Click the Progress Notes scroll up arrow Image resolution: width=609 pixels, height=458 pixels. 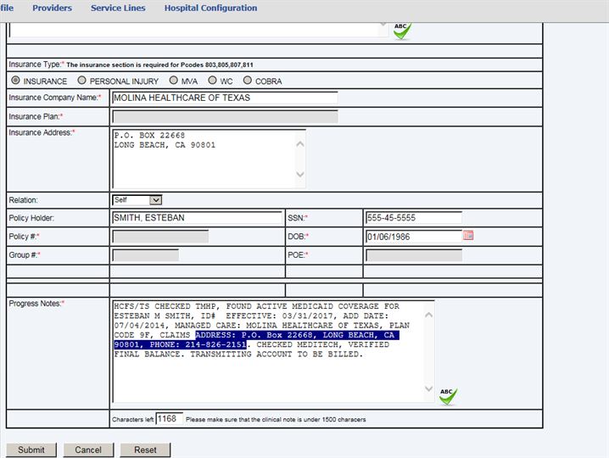tap(428, 316)
